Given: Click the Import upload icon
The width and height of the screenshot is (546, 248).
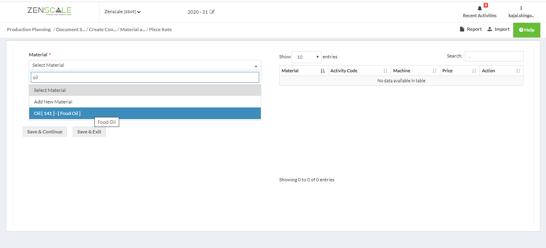Looking at the screenshot, I should [x=490, y=29].
